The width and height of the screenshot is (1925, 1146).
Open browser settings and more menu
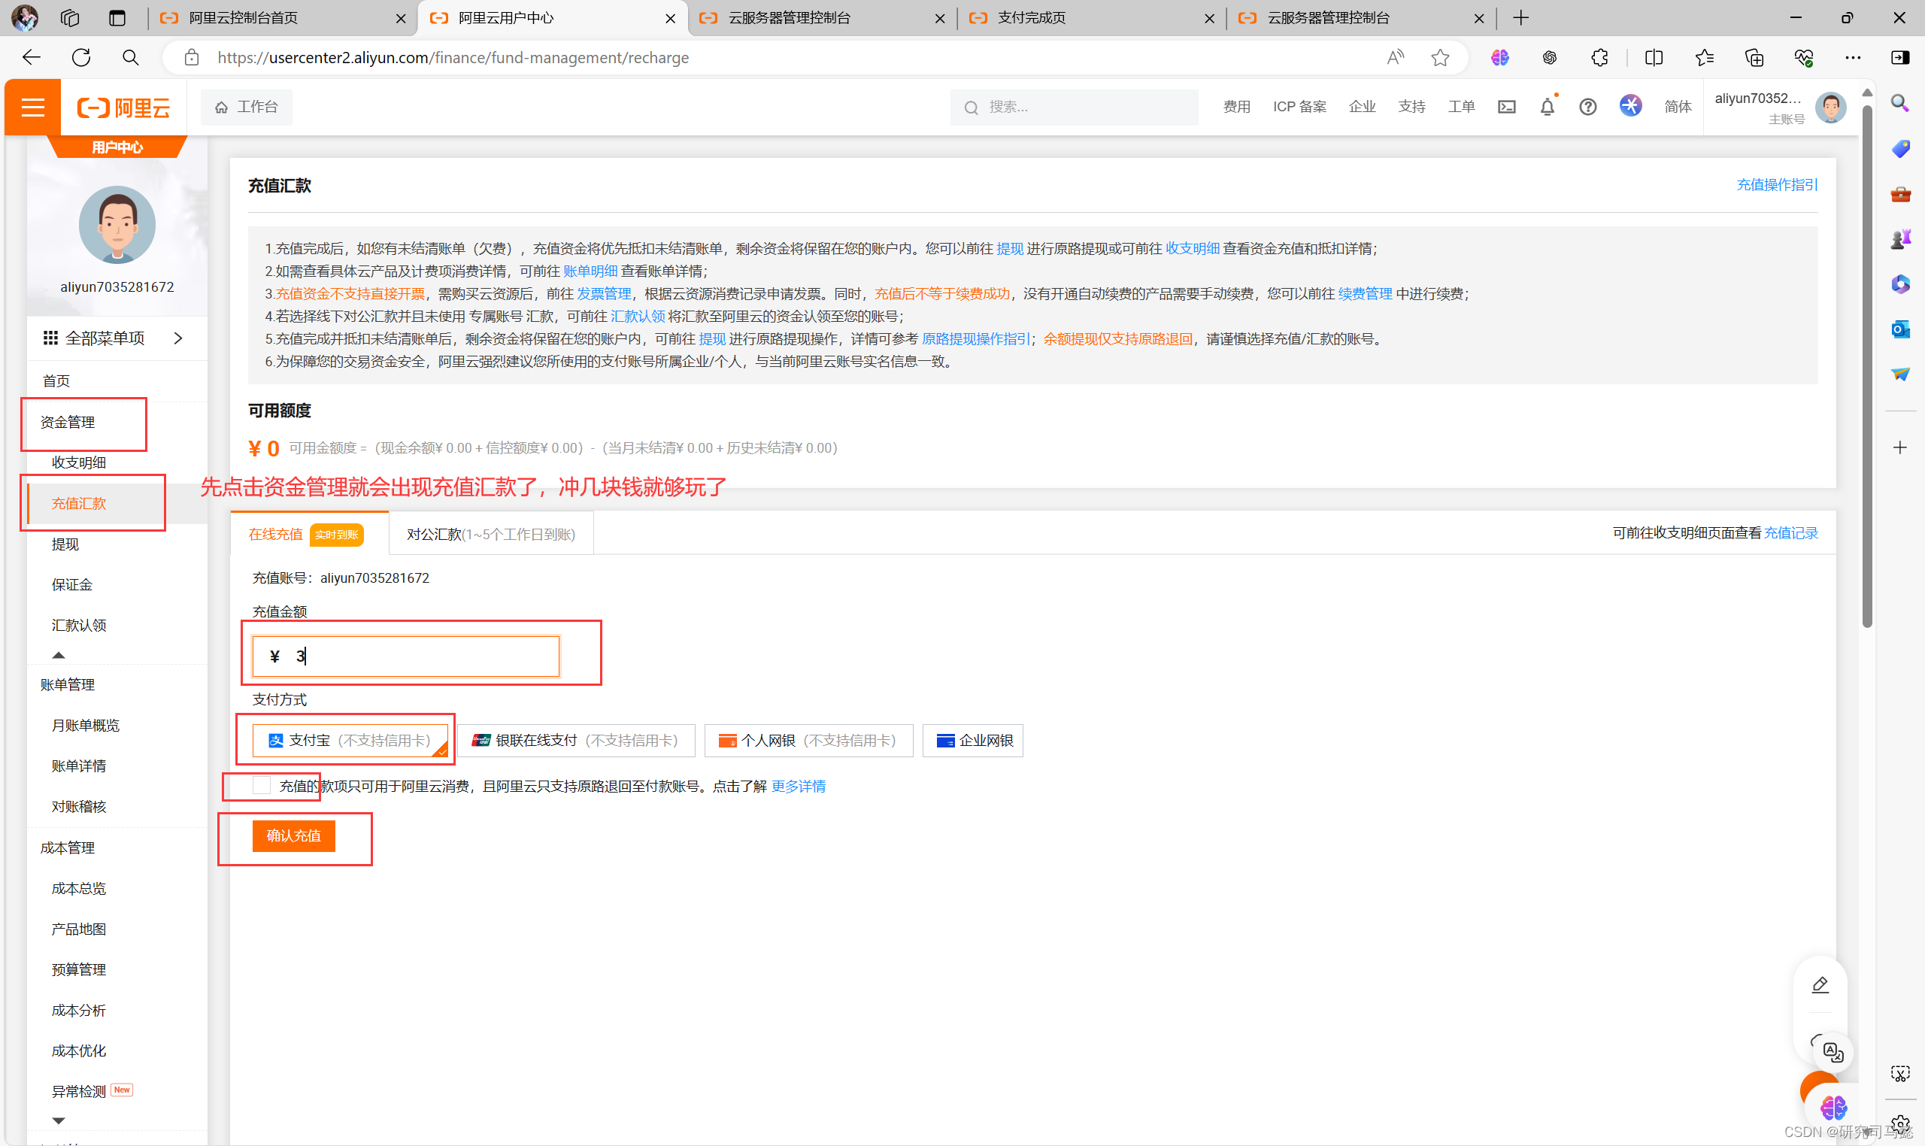1852,57
